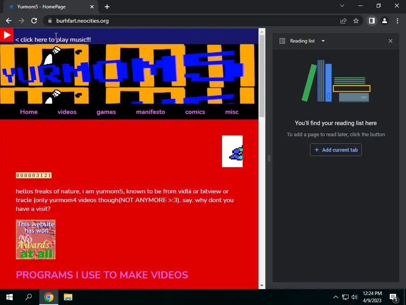Click the Reading list panel icon
Viewport: 406px width, 305px height.
point(282,41)
